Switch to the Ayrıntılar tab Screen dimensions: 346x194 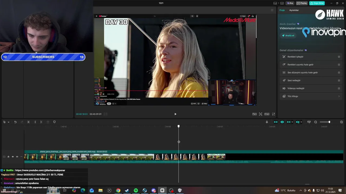click(x=294, y=10)
